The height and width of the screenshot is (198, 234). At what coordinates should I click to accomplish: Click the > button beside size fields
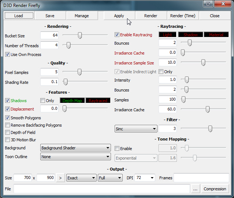pyautogui.click(x=60, y=178)
